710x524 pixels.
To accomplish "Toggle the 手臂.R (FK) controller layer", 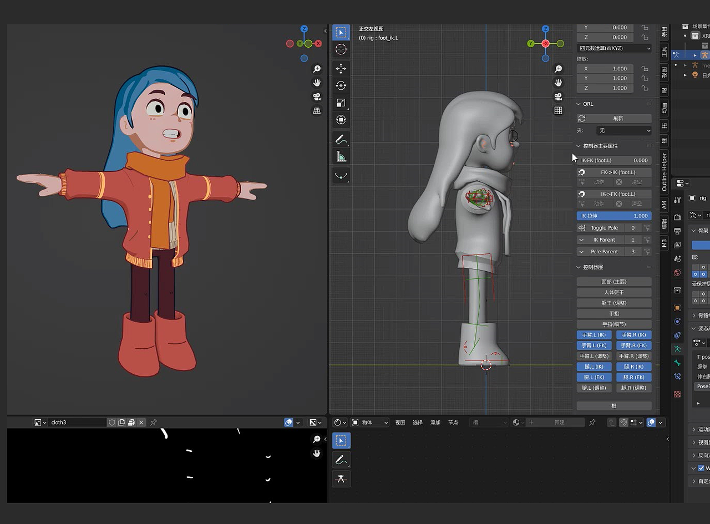I will pos(634,345).
